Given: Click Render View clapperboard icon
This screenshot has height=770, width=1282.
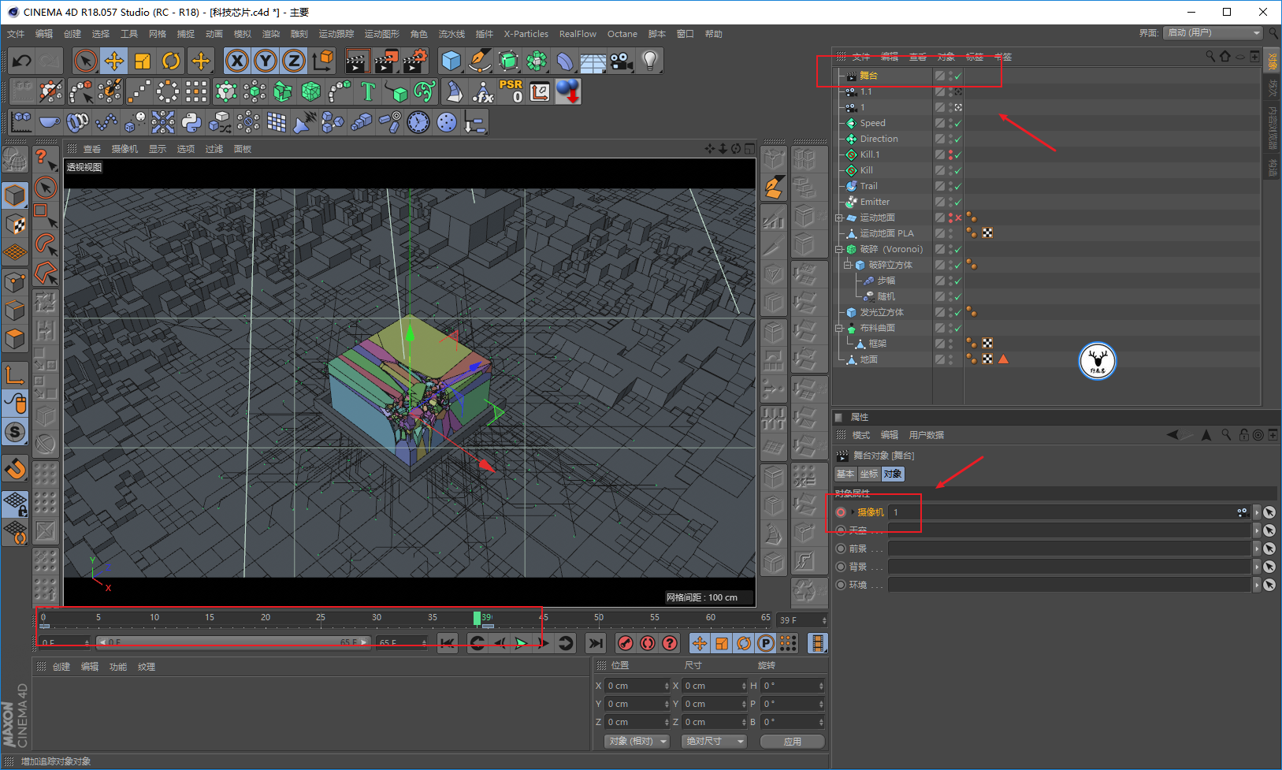Looking at the screenshot, I should click(358, 61).
